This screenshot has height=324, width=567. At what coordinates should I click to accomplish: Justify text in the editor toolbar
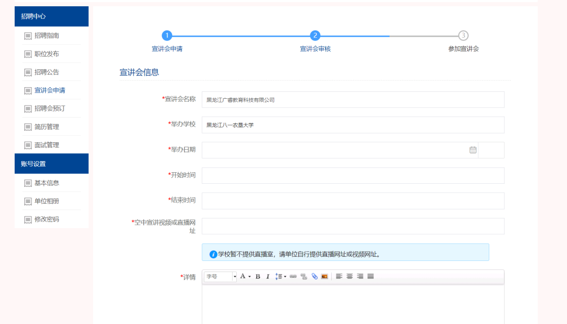(371, 277)
